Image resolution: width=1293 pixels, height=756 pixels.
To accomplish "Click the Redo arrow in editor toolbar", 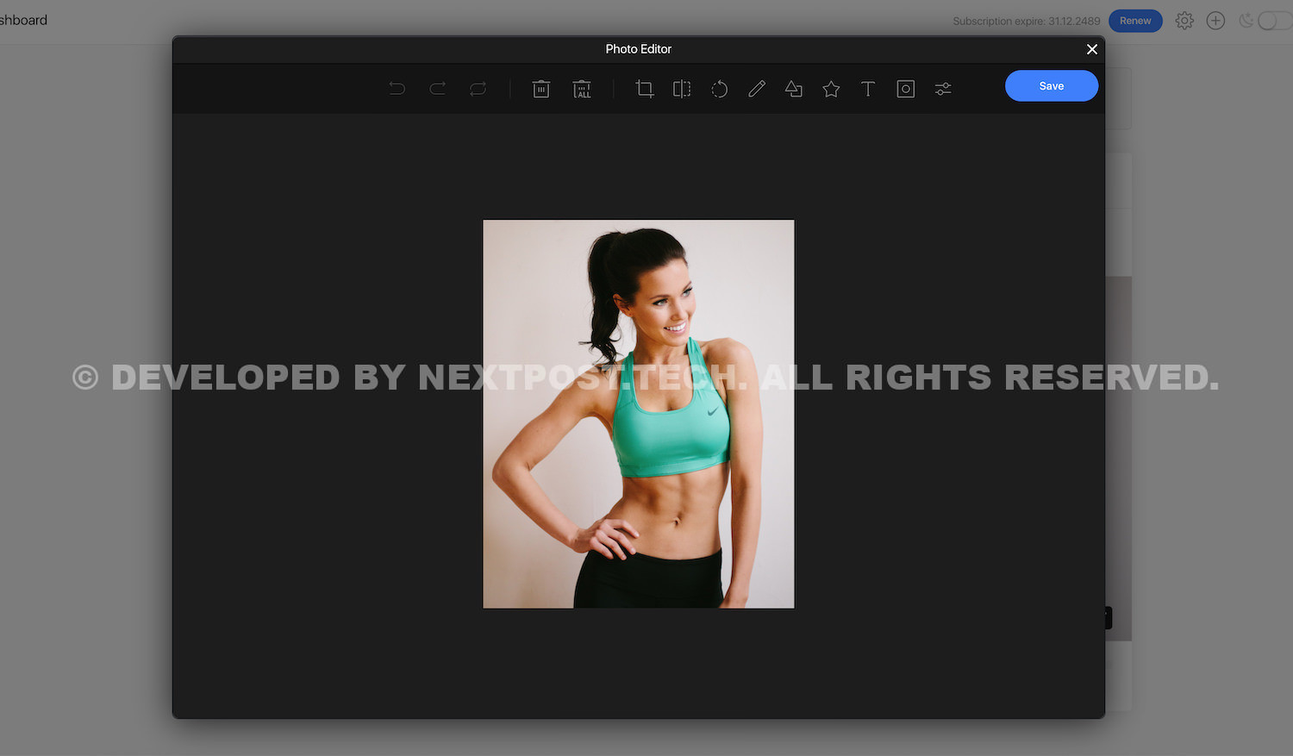I will click(438, 89).
